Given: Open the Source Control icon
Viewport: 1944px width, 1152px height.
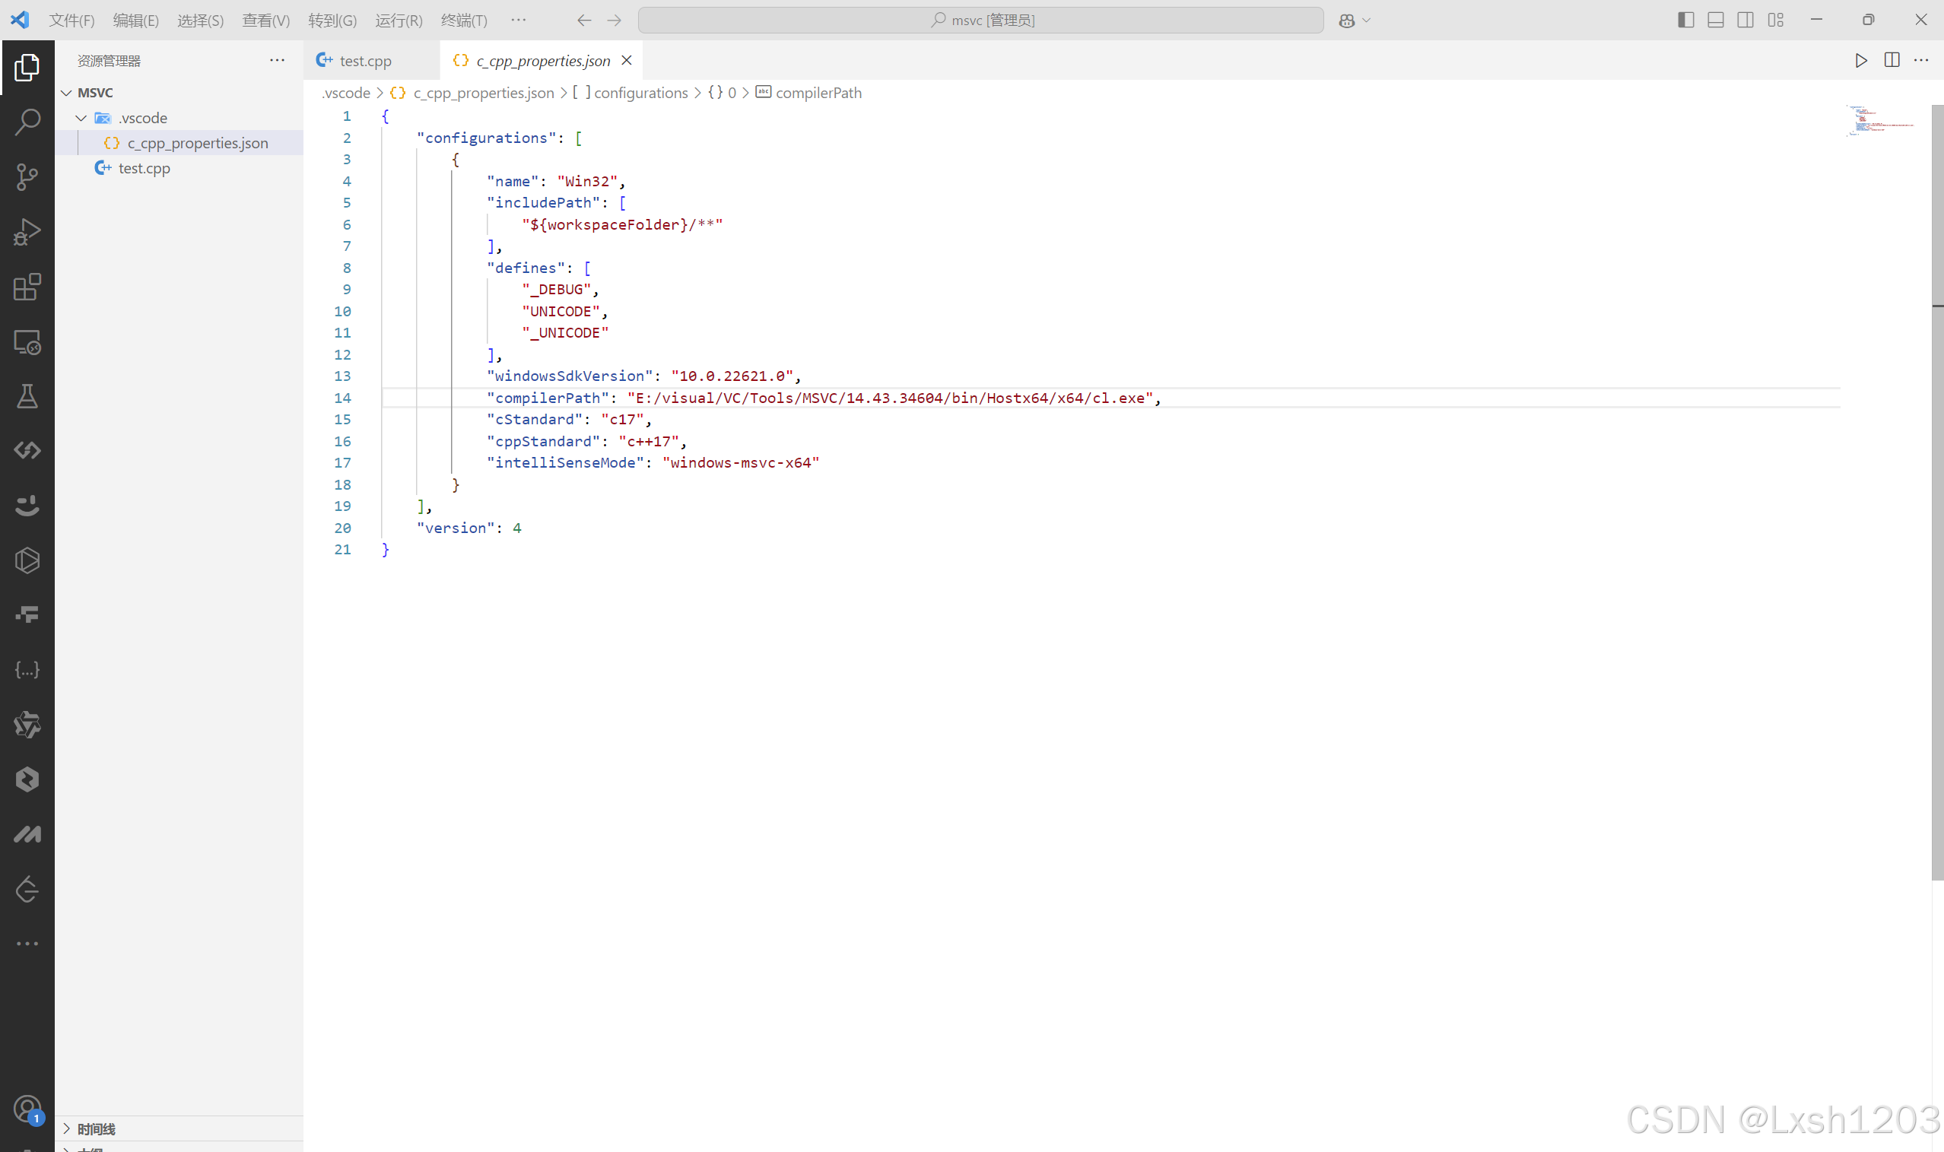Looking at the screenshot, I should [27, 176].
